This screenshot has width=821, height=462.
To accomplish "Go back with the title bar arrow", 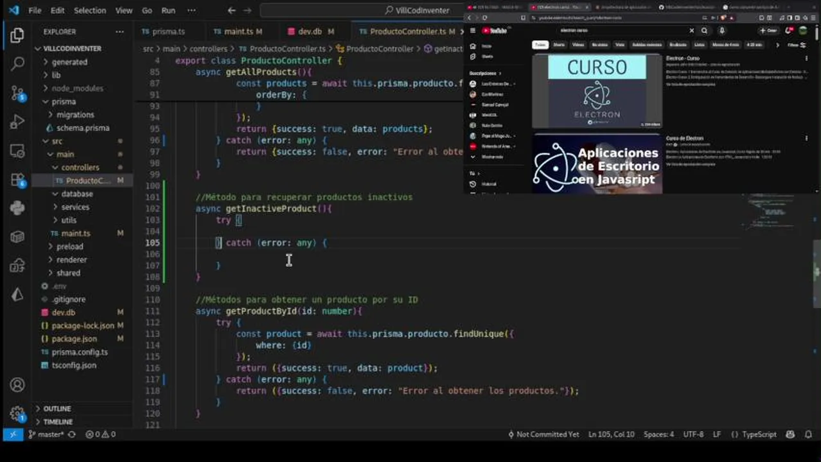I will pos(232,10).
